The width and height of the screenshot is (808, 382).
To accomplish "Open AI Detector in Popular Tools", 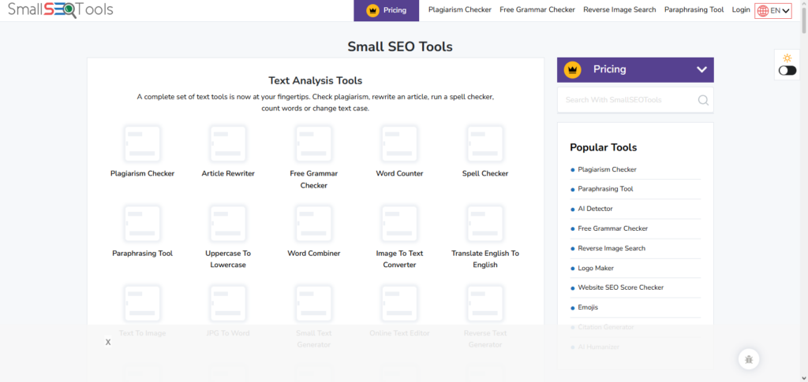I will [595, 209].
